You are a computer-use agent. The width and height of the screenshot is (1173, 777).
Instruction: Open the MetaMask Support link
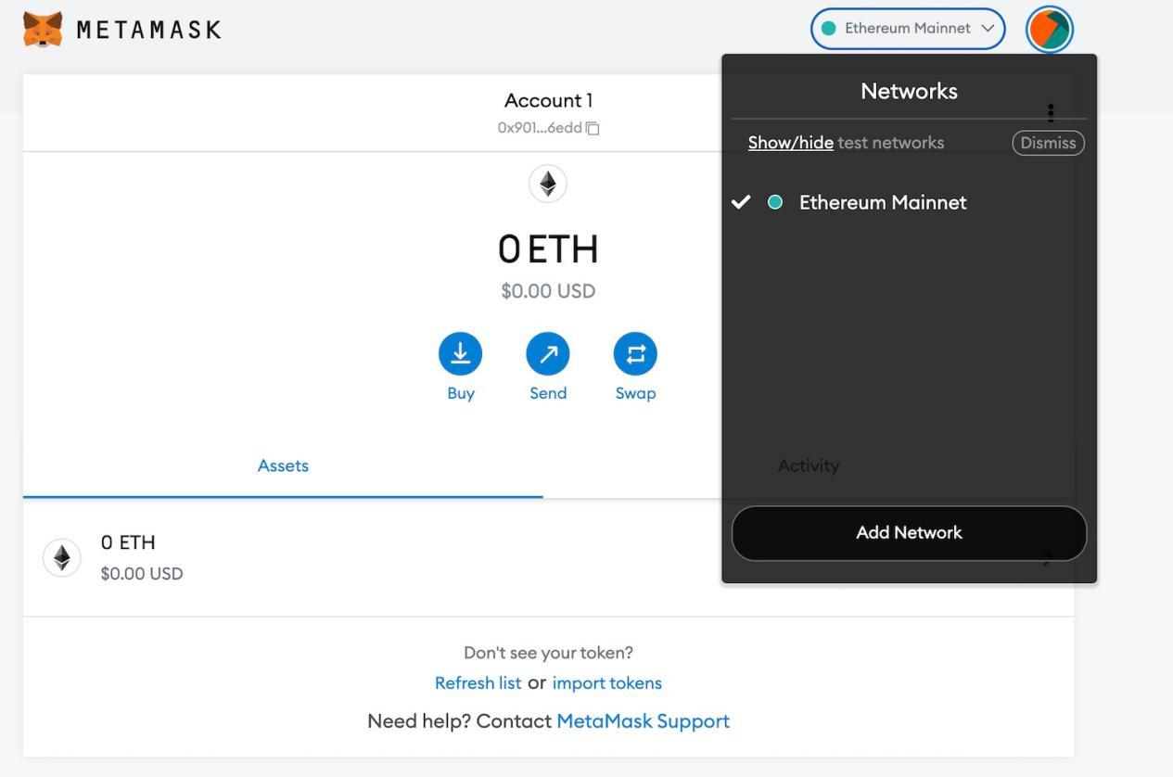tap(644, 721)
